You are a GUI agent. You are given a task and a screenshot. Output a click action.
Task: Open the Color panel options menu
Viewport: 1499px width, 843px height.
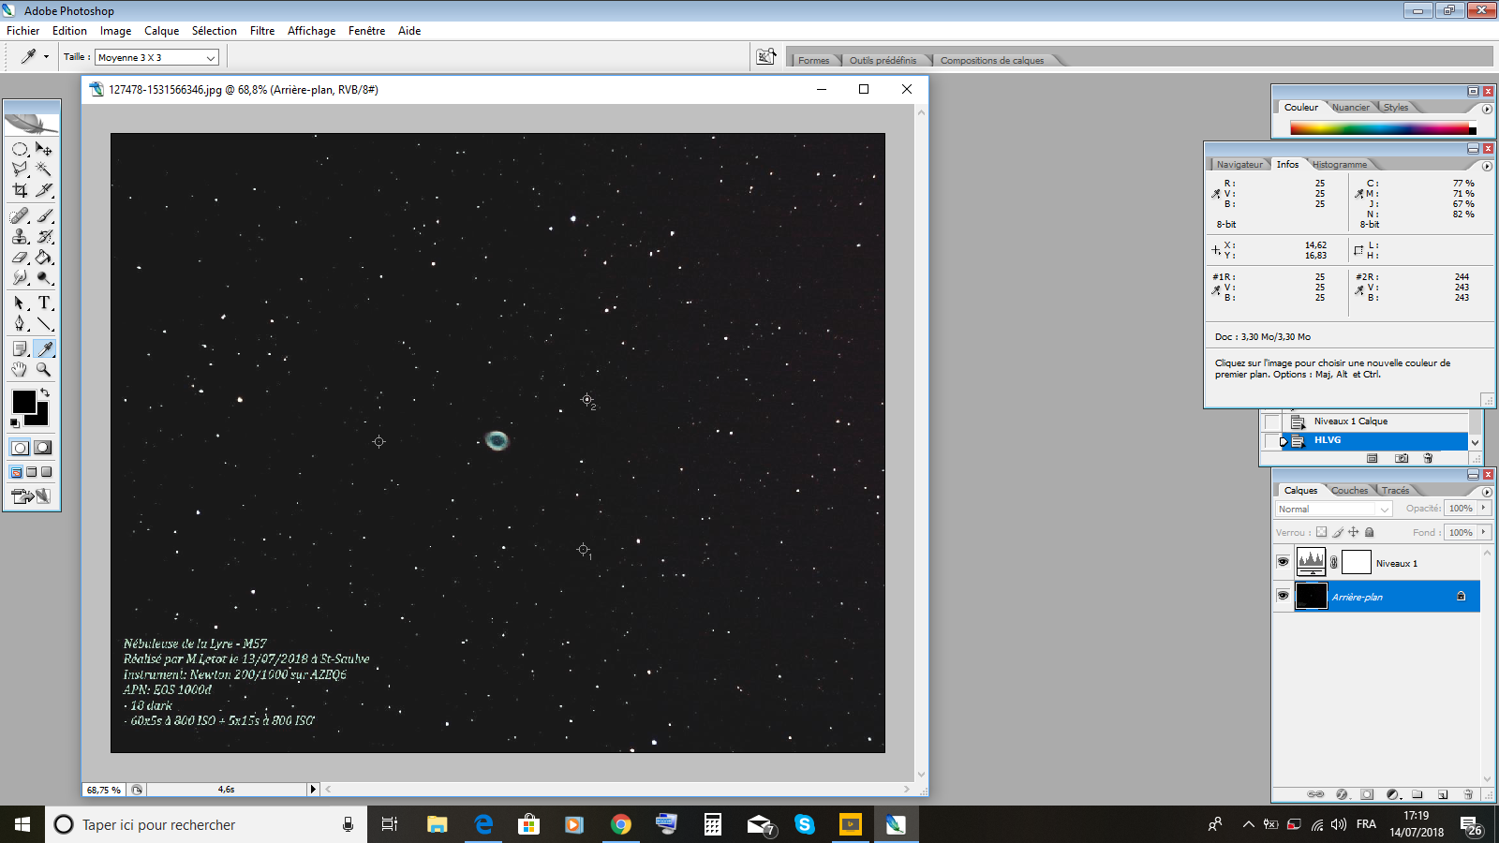tap(1487, 109)
